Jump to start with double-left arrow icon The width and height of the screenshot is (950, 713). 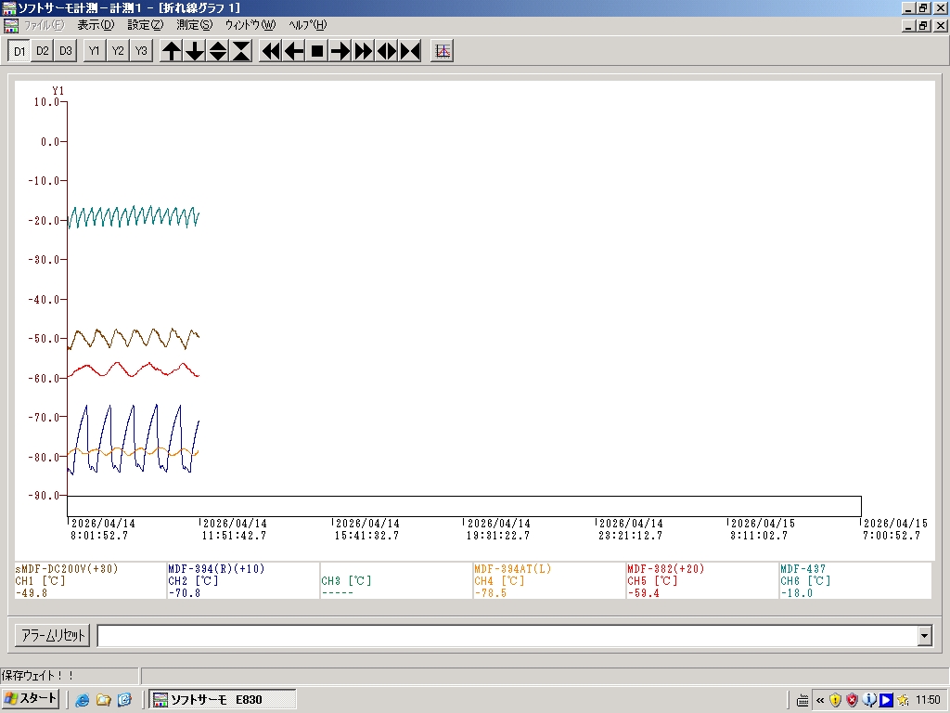[x=271, y=51]
